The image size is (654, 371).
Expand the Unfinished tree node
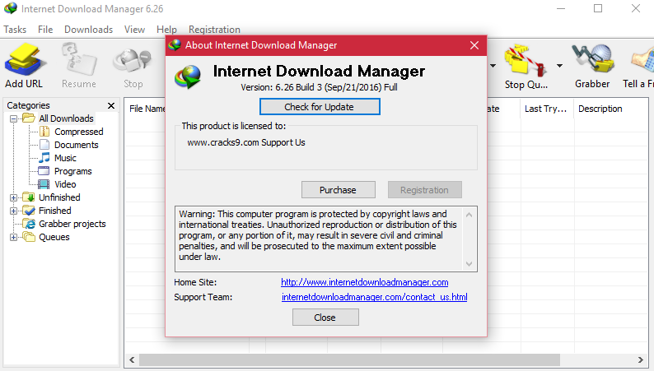[x=13, y=197]
